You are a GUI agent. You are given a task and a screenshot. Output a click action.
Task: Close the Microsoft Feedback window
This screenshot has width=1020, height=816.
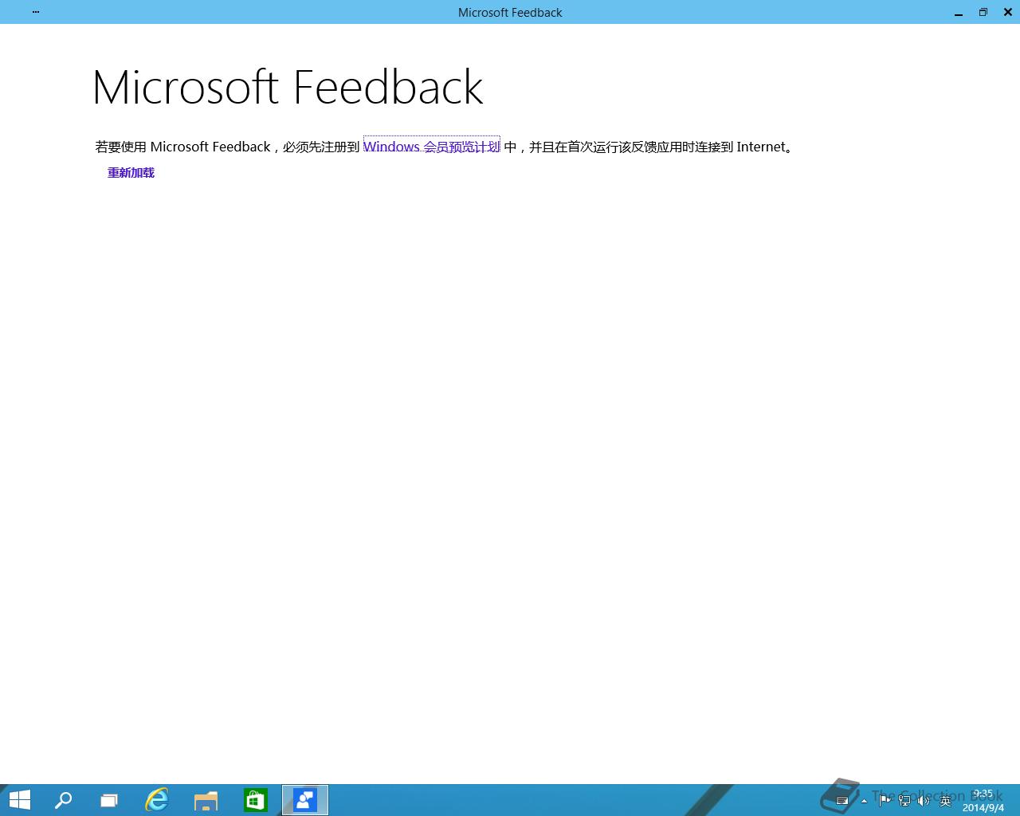(x=1008, y=12)
